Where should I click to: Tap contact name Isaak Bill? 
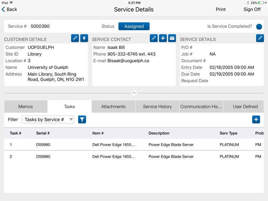coord(116,47)
